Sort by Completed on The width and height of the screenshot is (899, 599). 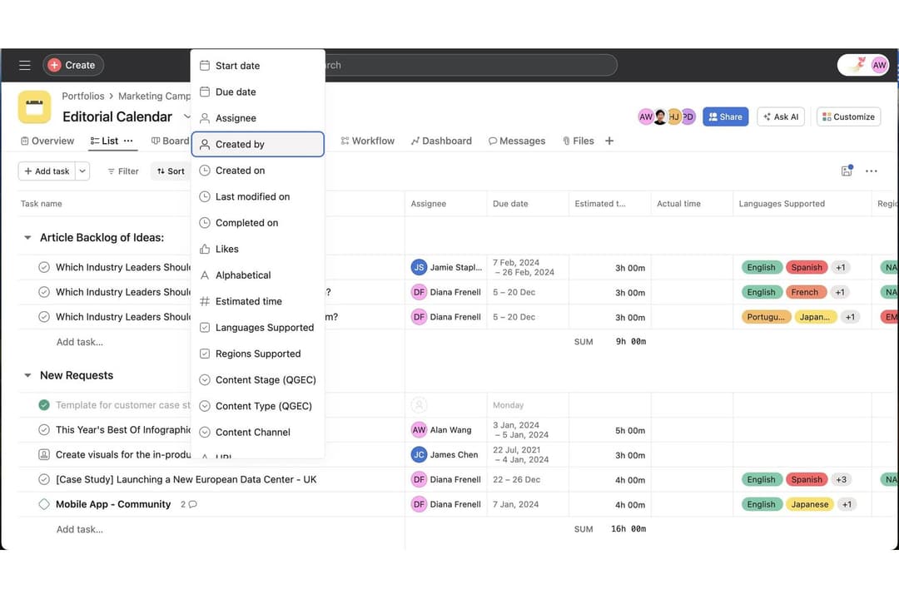click(x=258, y=223)
